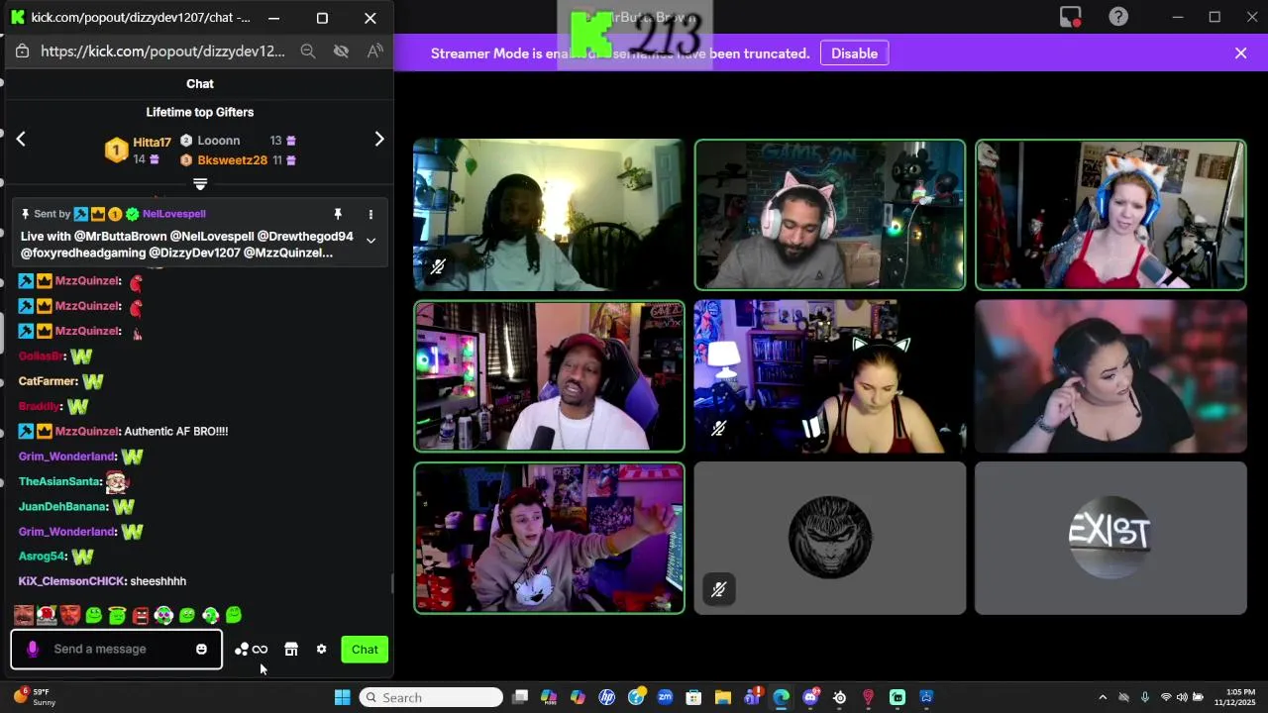Send message with the green Chat button

click(365, 650)
